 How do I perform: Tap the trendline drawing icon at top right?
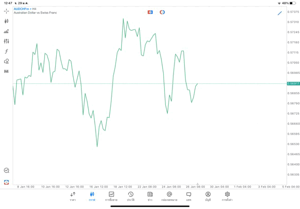(280, 13)
